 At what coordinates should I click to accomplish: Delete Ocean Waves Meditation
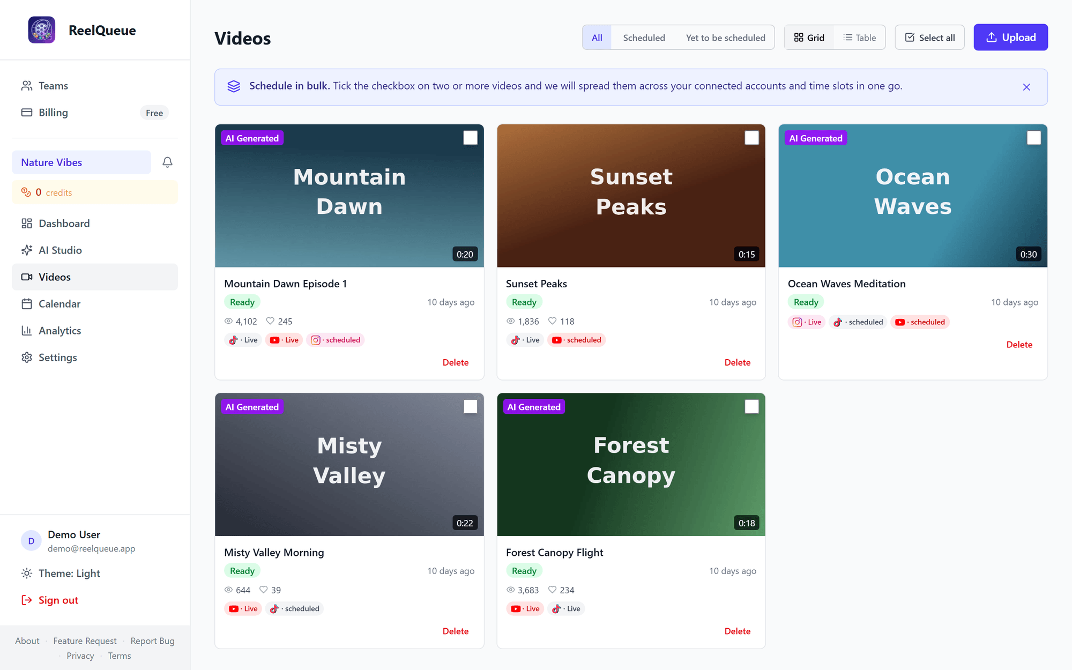1019,345
